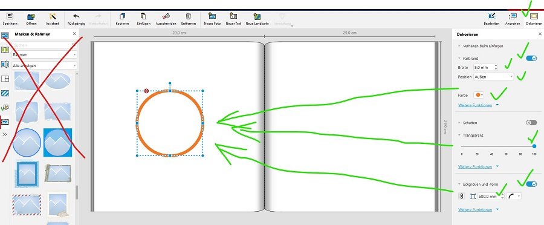
Task: Open the orange Farbe color swatch
Action: (x=479, y=95)
